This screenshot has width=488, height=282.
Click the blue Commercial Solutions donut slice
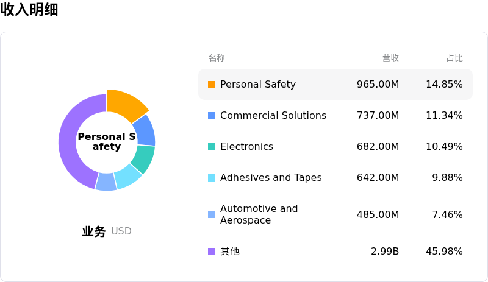(x=146, y=130)
